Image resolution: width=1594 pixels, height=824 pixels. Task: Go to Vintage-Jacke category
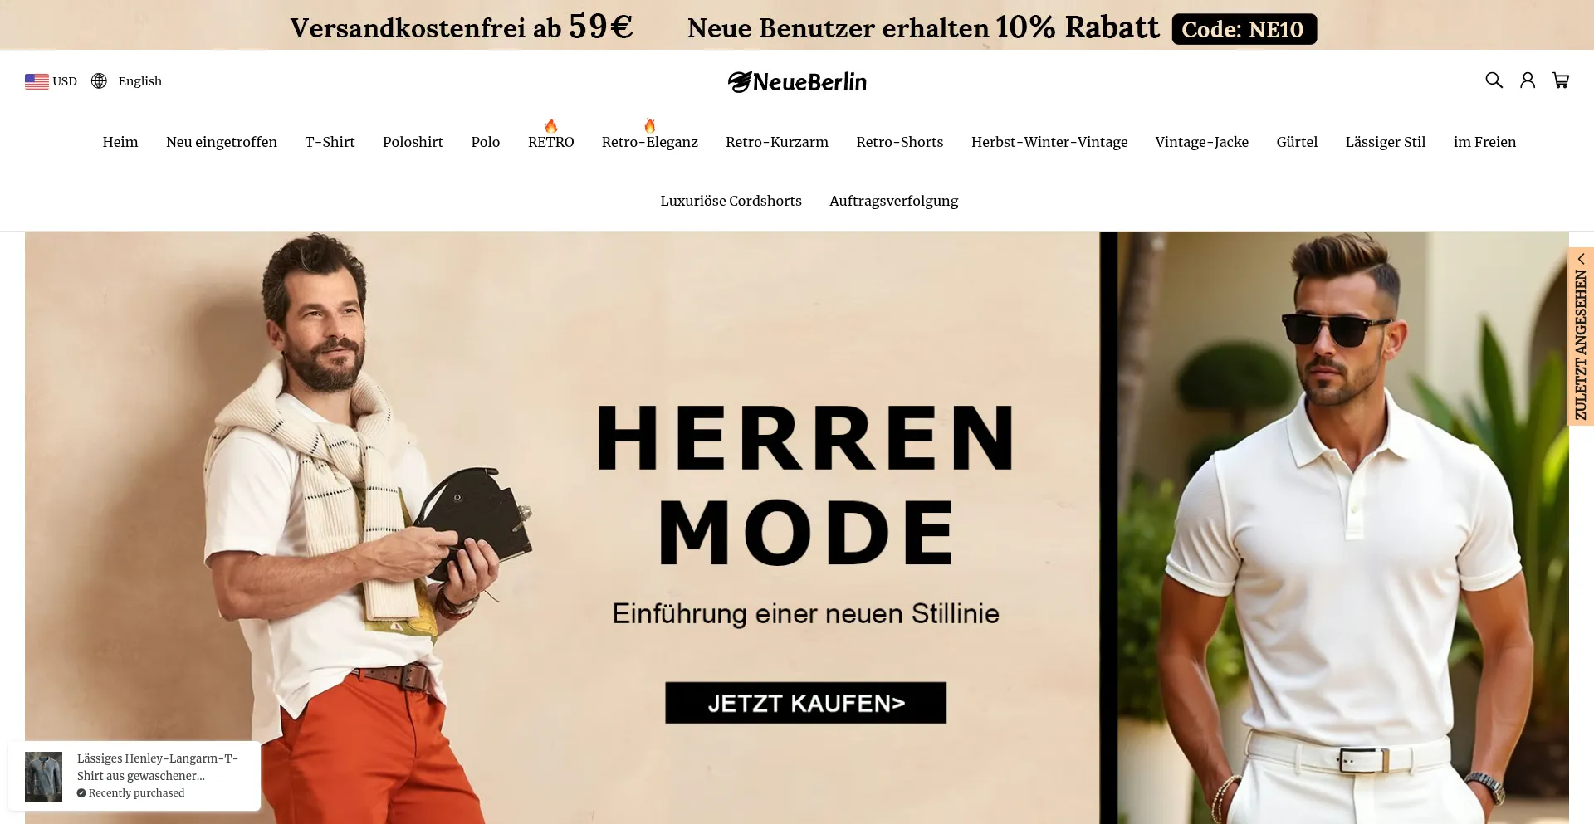1201,142
